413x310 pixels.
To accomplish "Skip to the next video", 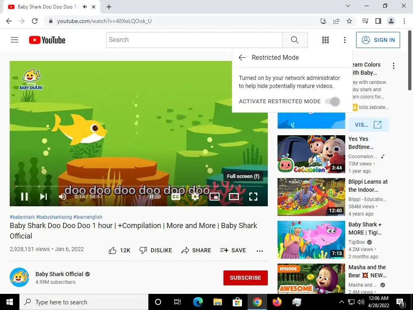I will [44, 197].
